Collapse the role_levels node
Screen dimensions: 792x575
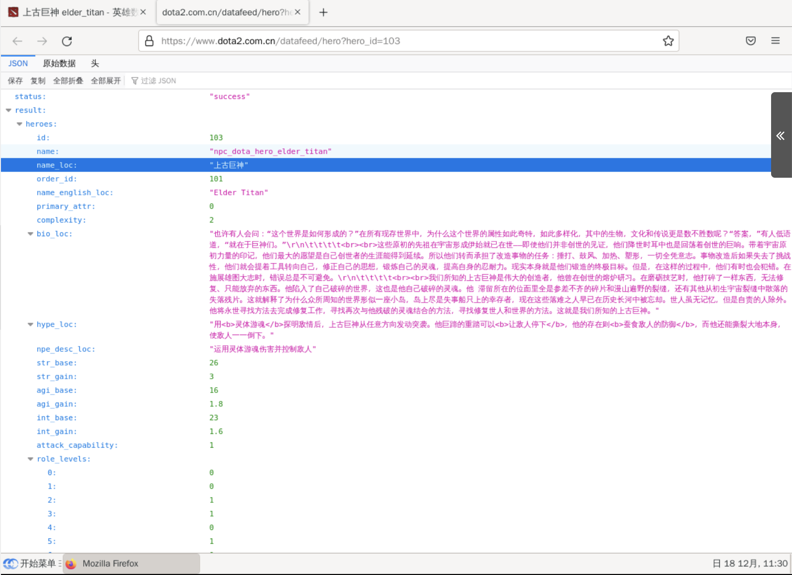pos(30,459)
